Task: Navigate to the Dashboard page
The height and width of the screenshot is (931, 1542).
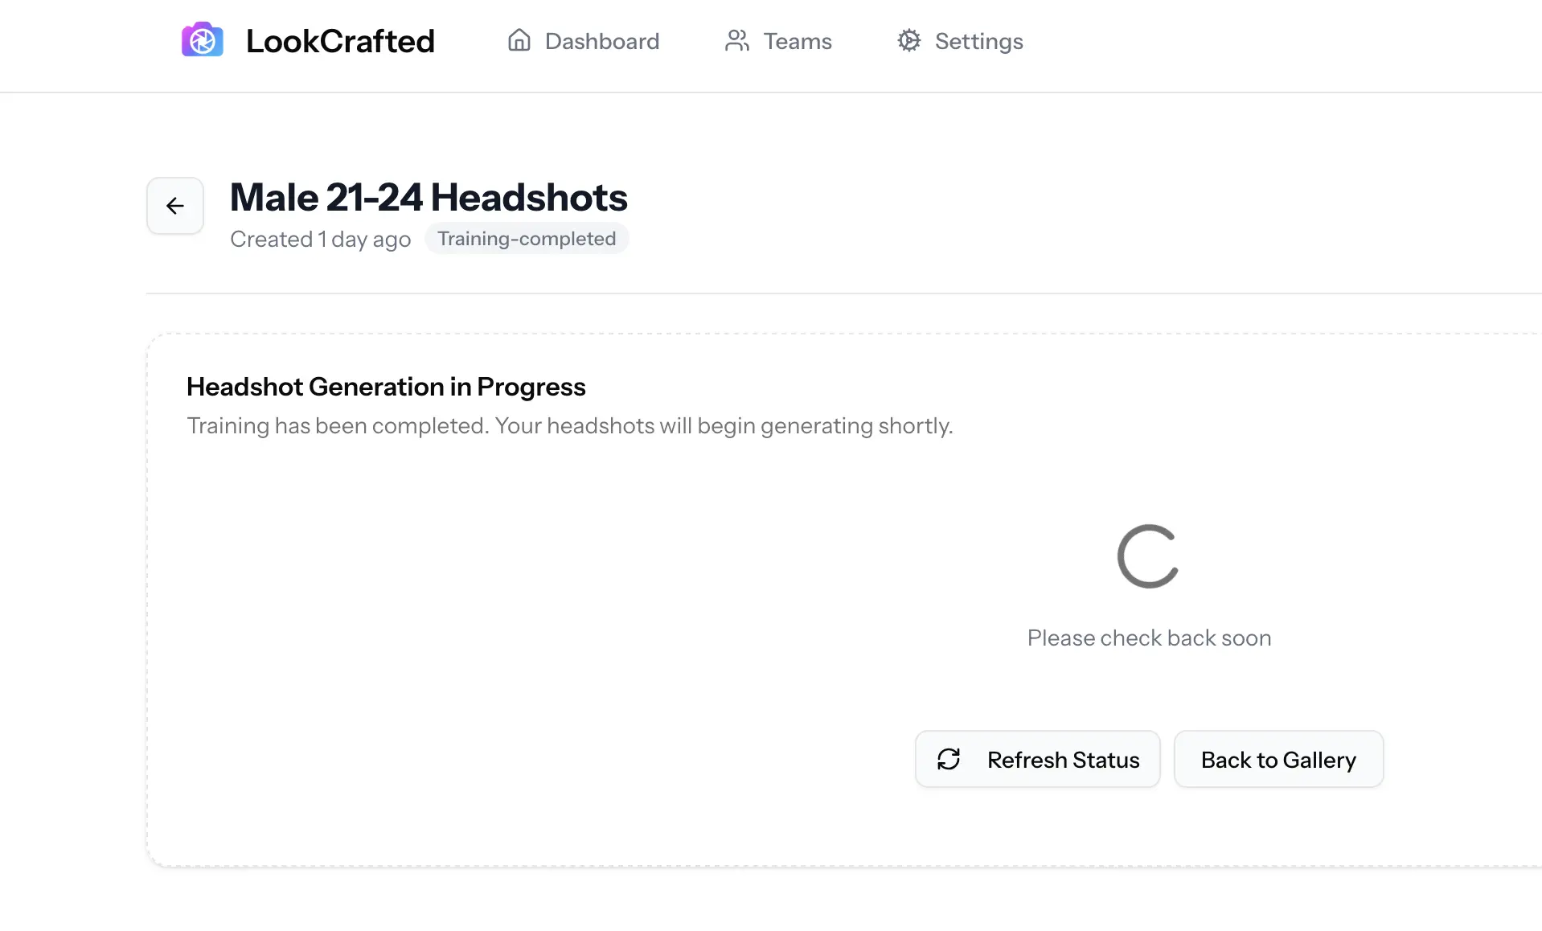Action: coord(601,40)
